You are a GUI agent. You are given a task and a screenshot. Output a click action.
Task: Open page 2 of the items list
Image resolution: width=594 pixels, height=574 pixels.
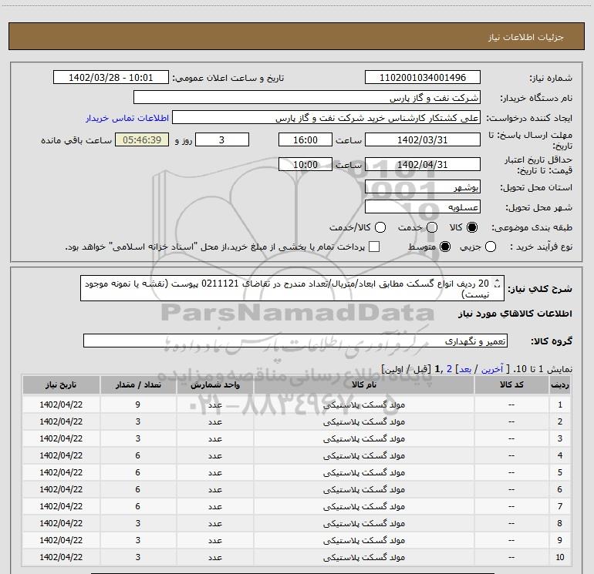click(449, 369)
